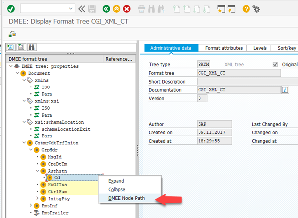Click the red Cancel icon
Viewport: 298px width, 218px height.
pyautogui.click(x=127, y=9)
